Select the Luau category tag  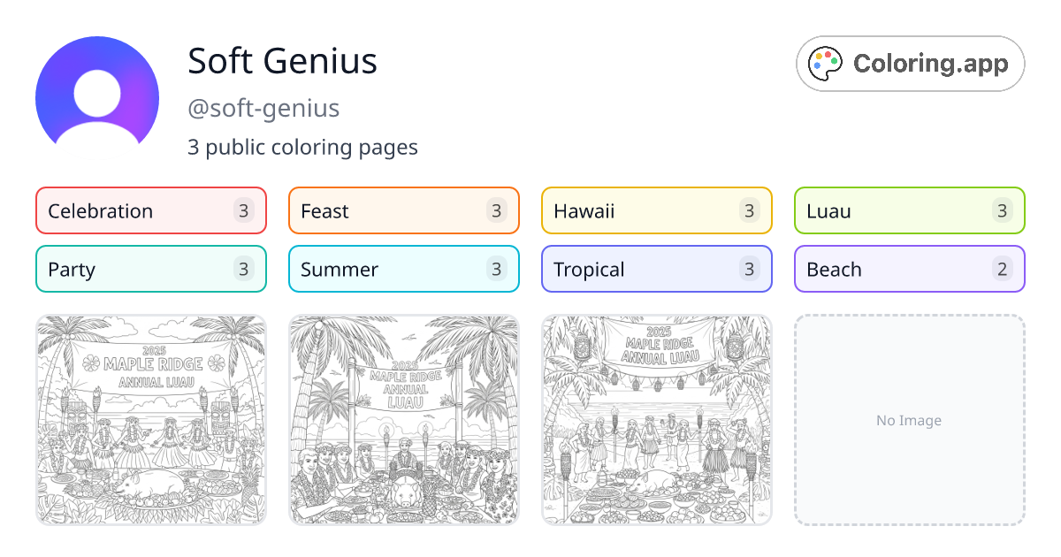coord(909,210)
